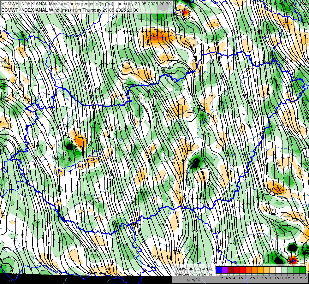This screenshot has width=309, height=284.
Task: Select light green swatch between 0.5 and 1
Action: pyautogui.click(x=291, y=270)
